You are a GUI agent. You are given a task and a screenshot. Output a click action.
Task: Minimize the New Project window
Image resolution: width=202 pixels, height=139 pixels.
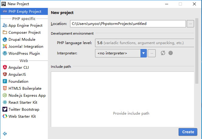[167, 4]
